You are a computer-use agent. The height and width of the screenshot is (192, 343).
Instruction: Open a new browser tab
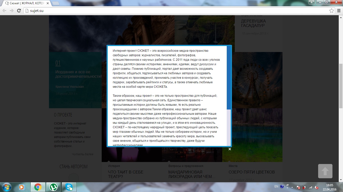55,3
